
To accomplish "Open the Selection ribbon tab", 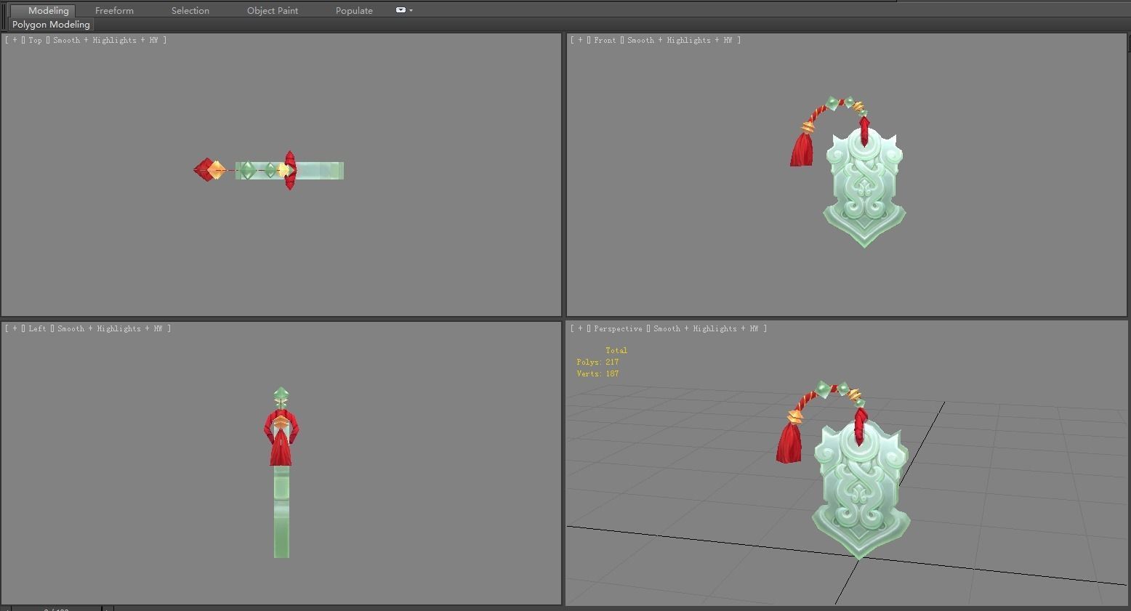I will (190, 10).
